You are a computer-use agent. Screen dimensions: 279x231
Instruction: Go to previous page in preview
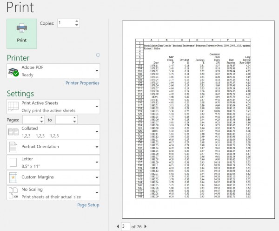[118, 226]
